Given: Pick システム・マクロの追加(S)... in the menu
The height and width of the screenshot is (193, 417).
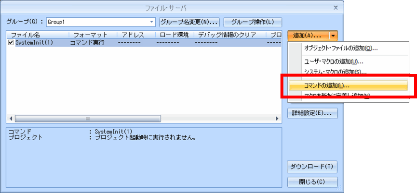Looking at the screenshot, I should tap(335, 72).
